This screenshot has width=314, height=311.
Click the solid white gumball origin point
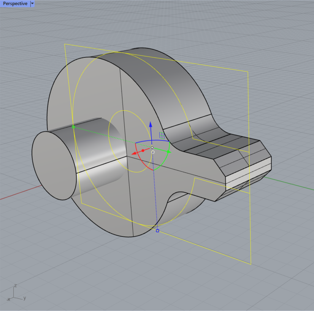tap(152, 148)
